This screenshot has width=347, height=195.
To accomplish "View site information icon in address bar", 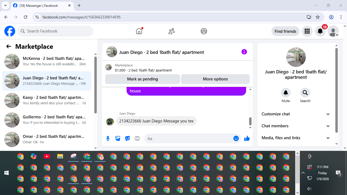I will pyautogui.click(x=37, y=17).
